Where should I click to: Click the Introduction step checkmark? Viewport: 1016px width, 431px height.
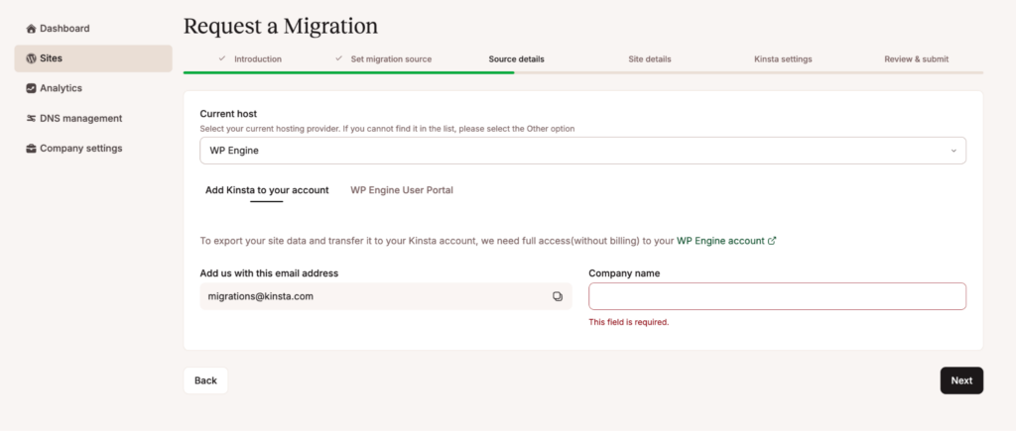pos(221,58)
